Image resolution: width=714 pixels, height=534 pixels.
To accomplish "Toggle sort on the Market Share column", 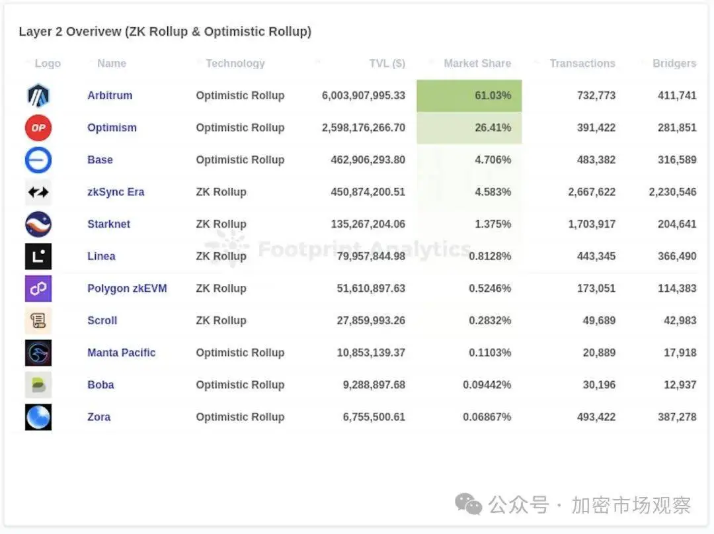I will pyautogui.click(x=477, y=63).
